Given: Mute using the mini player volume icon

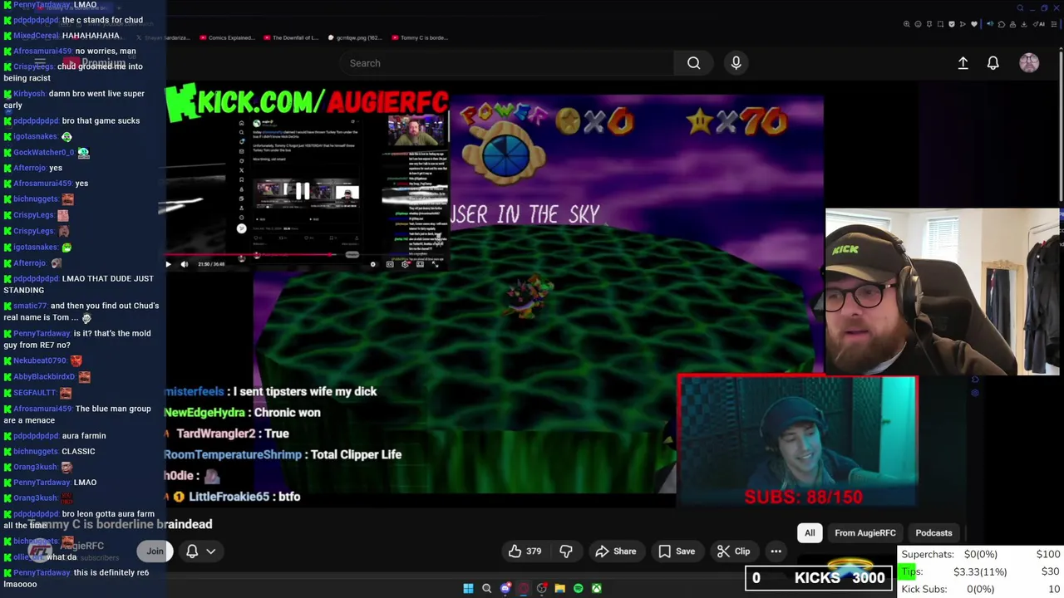Looking at the screenshot, I should [x=185, y=264].
